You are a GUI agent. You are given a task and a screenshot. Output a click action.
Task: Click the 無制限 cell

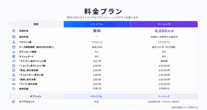click(164, 61)
